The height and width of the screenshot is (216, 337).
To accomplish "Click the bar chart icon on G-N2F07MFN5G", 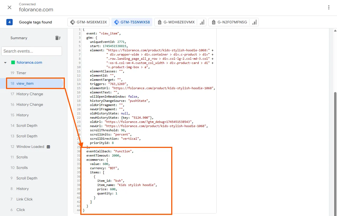I will coord(255,22).
